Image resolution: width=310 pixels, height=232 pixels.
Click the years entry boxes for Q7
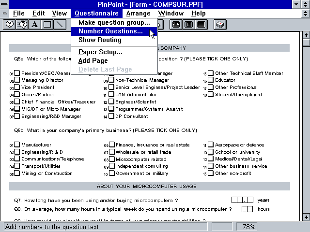tap(242, 200)
